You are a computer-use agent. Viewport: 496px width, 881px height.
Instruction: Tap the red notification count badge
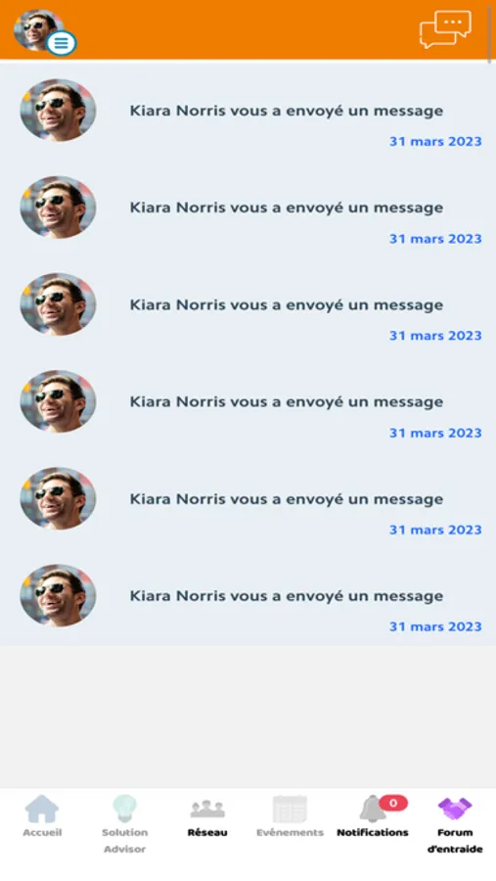click(393, 803)
